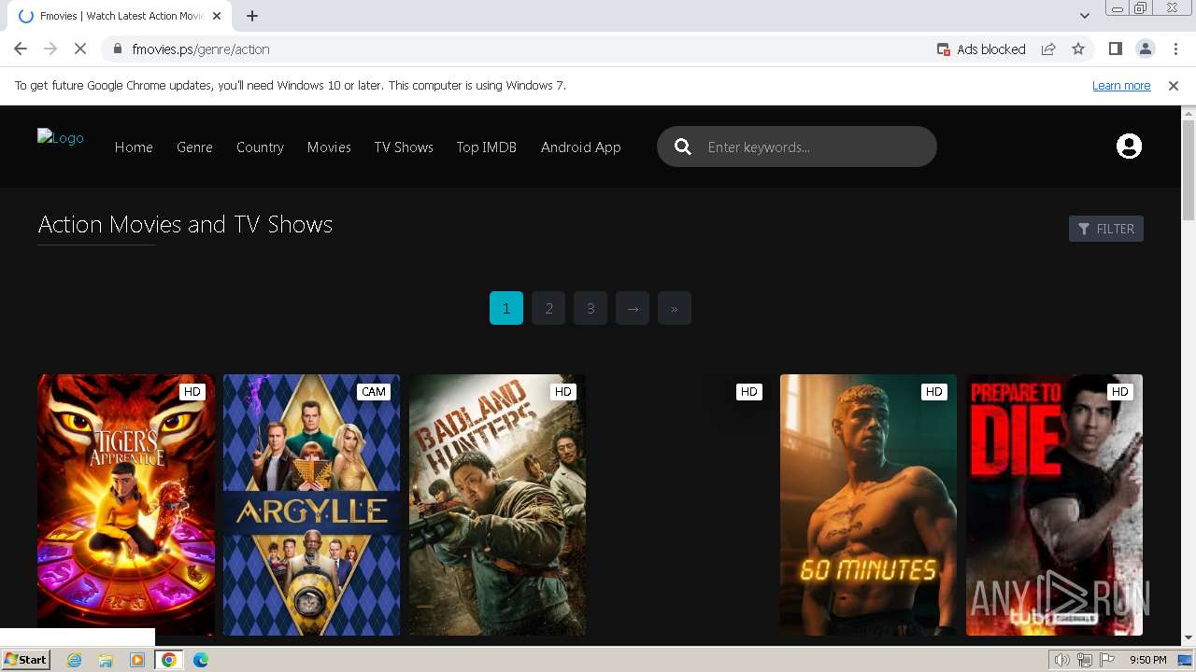Open The Tiger's Apprentice poster
1196x672 pixels.
pos(126,505)
